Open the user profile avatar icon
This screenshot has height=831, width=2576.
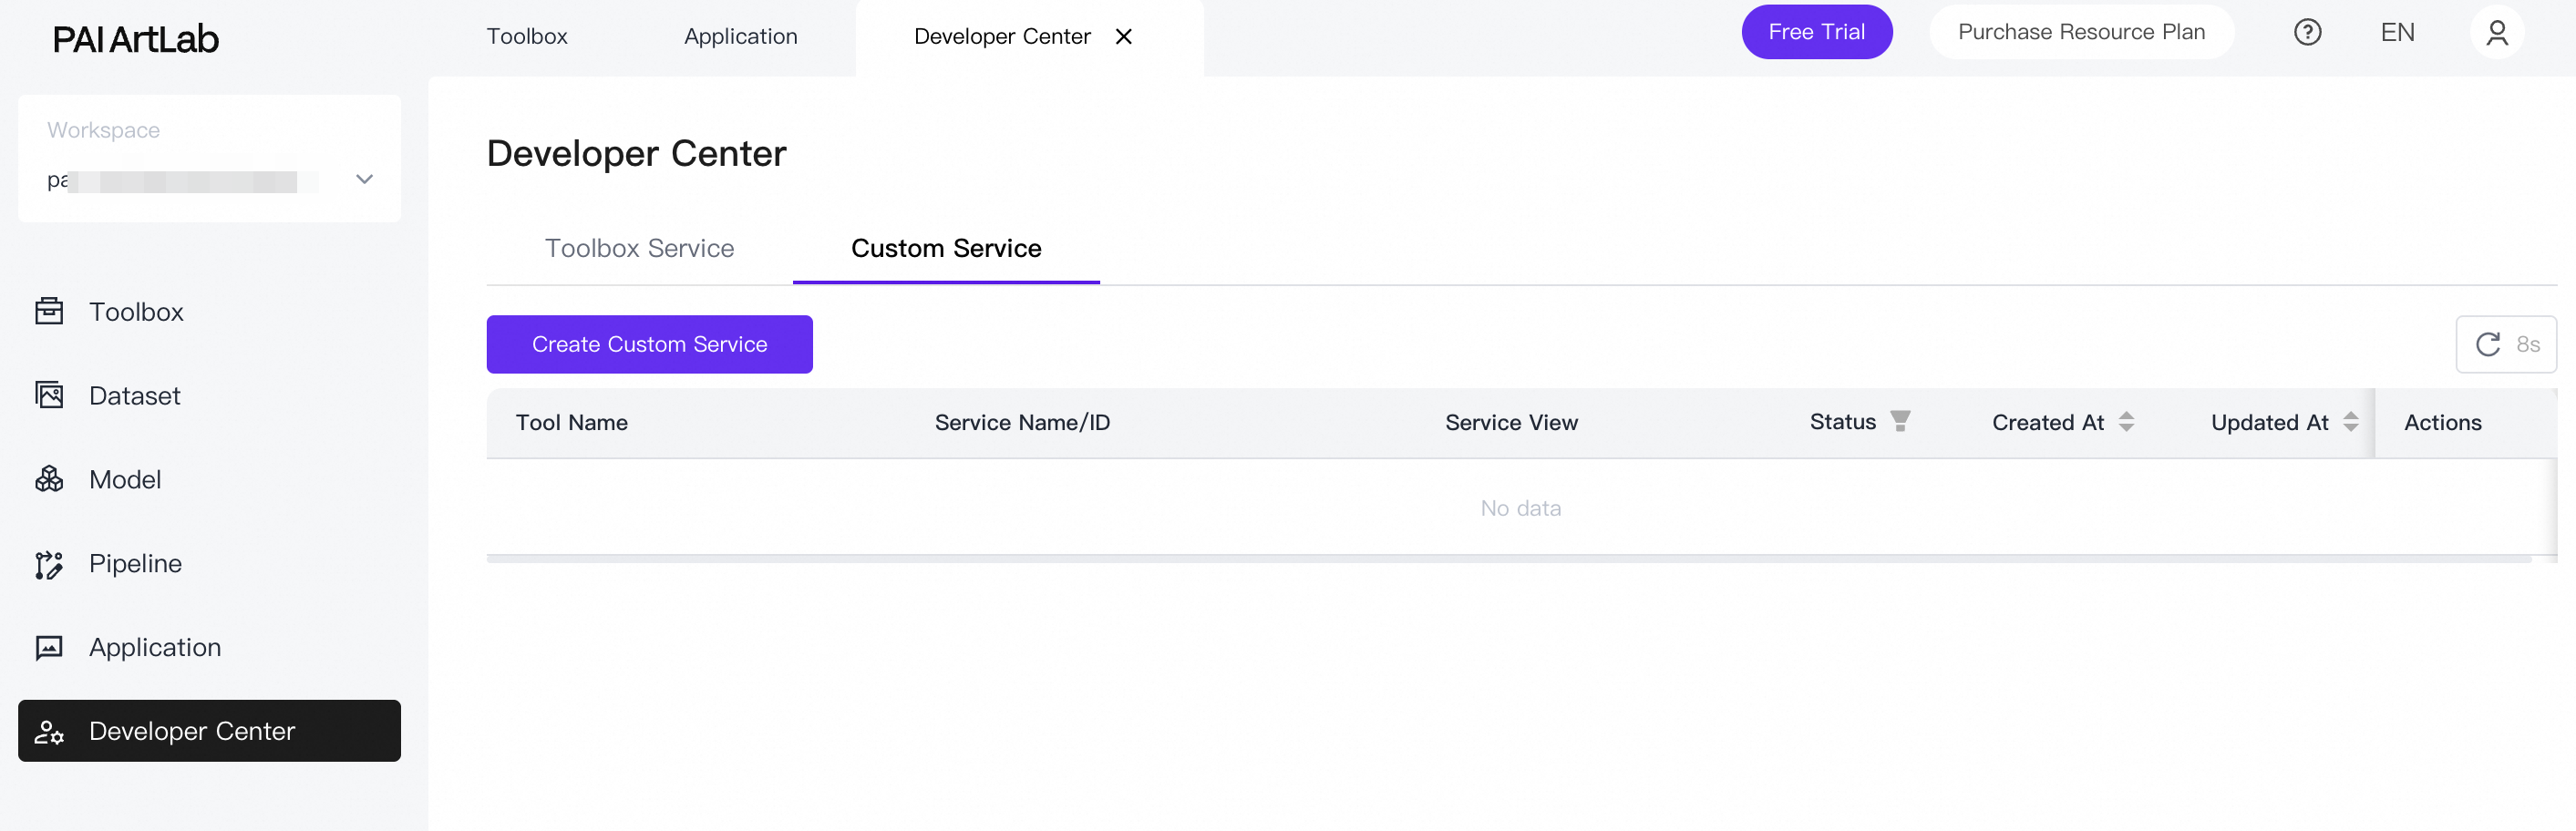point(2496,33)
